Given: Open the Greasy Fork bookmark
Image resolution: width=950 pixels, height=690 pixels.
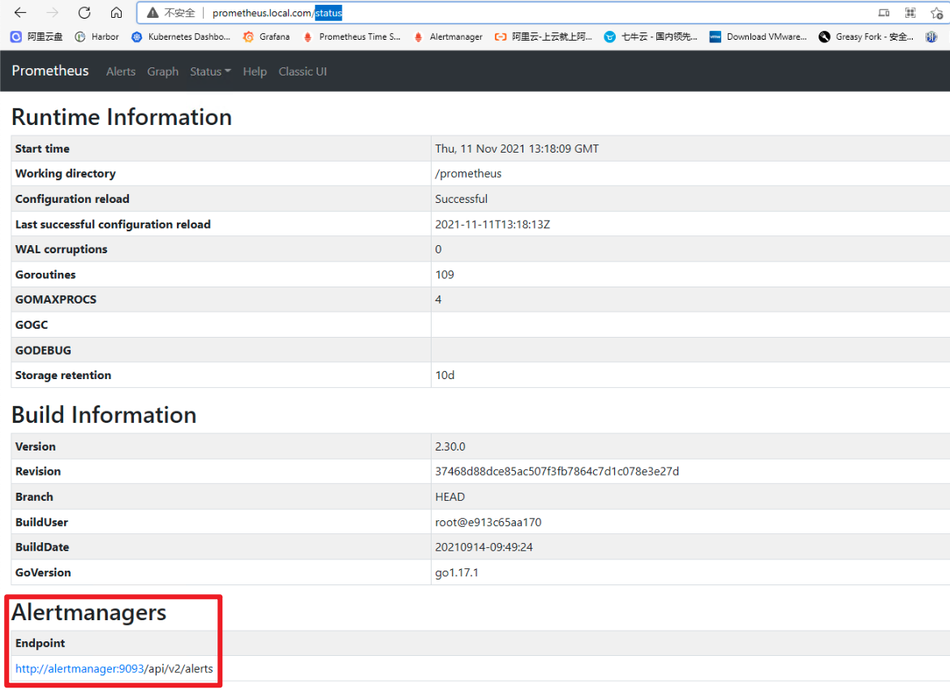Looking at the screenshot, I should click(x=866, y=37).
